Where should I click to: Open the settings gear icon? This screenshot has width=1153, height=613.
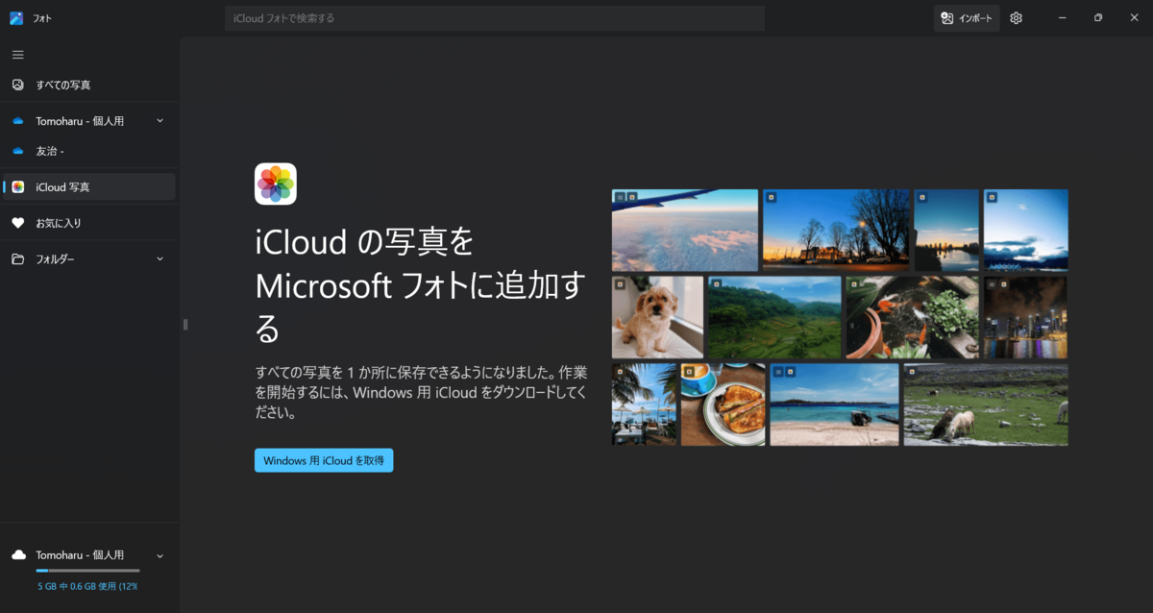(1017, 18)
